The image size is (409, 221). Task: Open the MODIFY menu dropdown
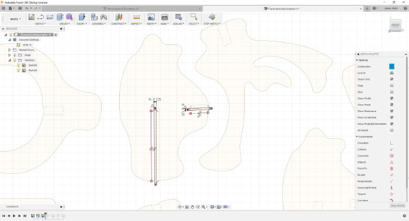82,24
